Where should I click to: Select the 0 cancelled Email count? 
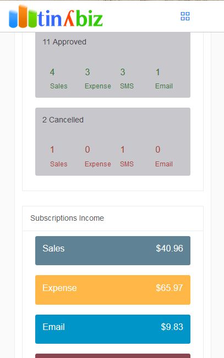157,150
